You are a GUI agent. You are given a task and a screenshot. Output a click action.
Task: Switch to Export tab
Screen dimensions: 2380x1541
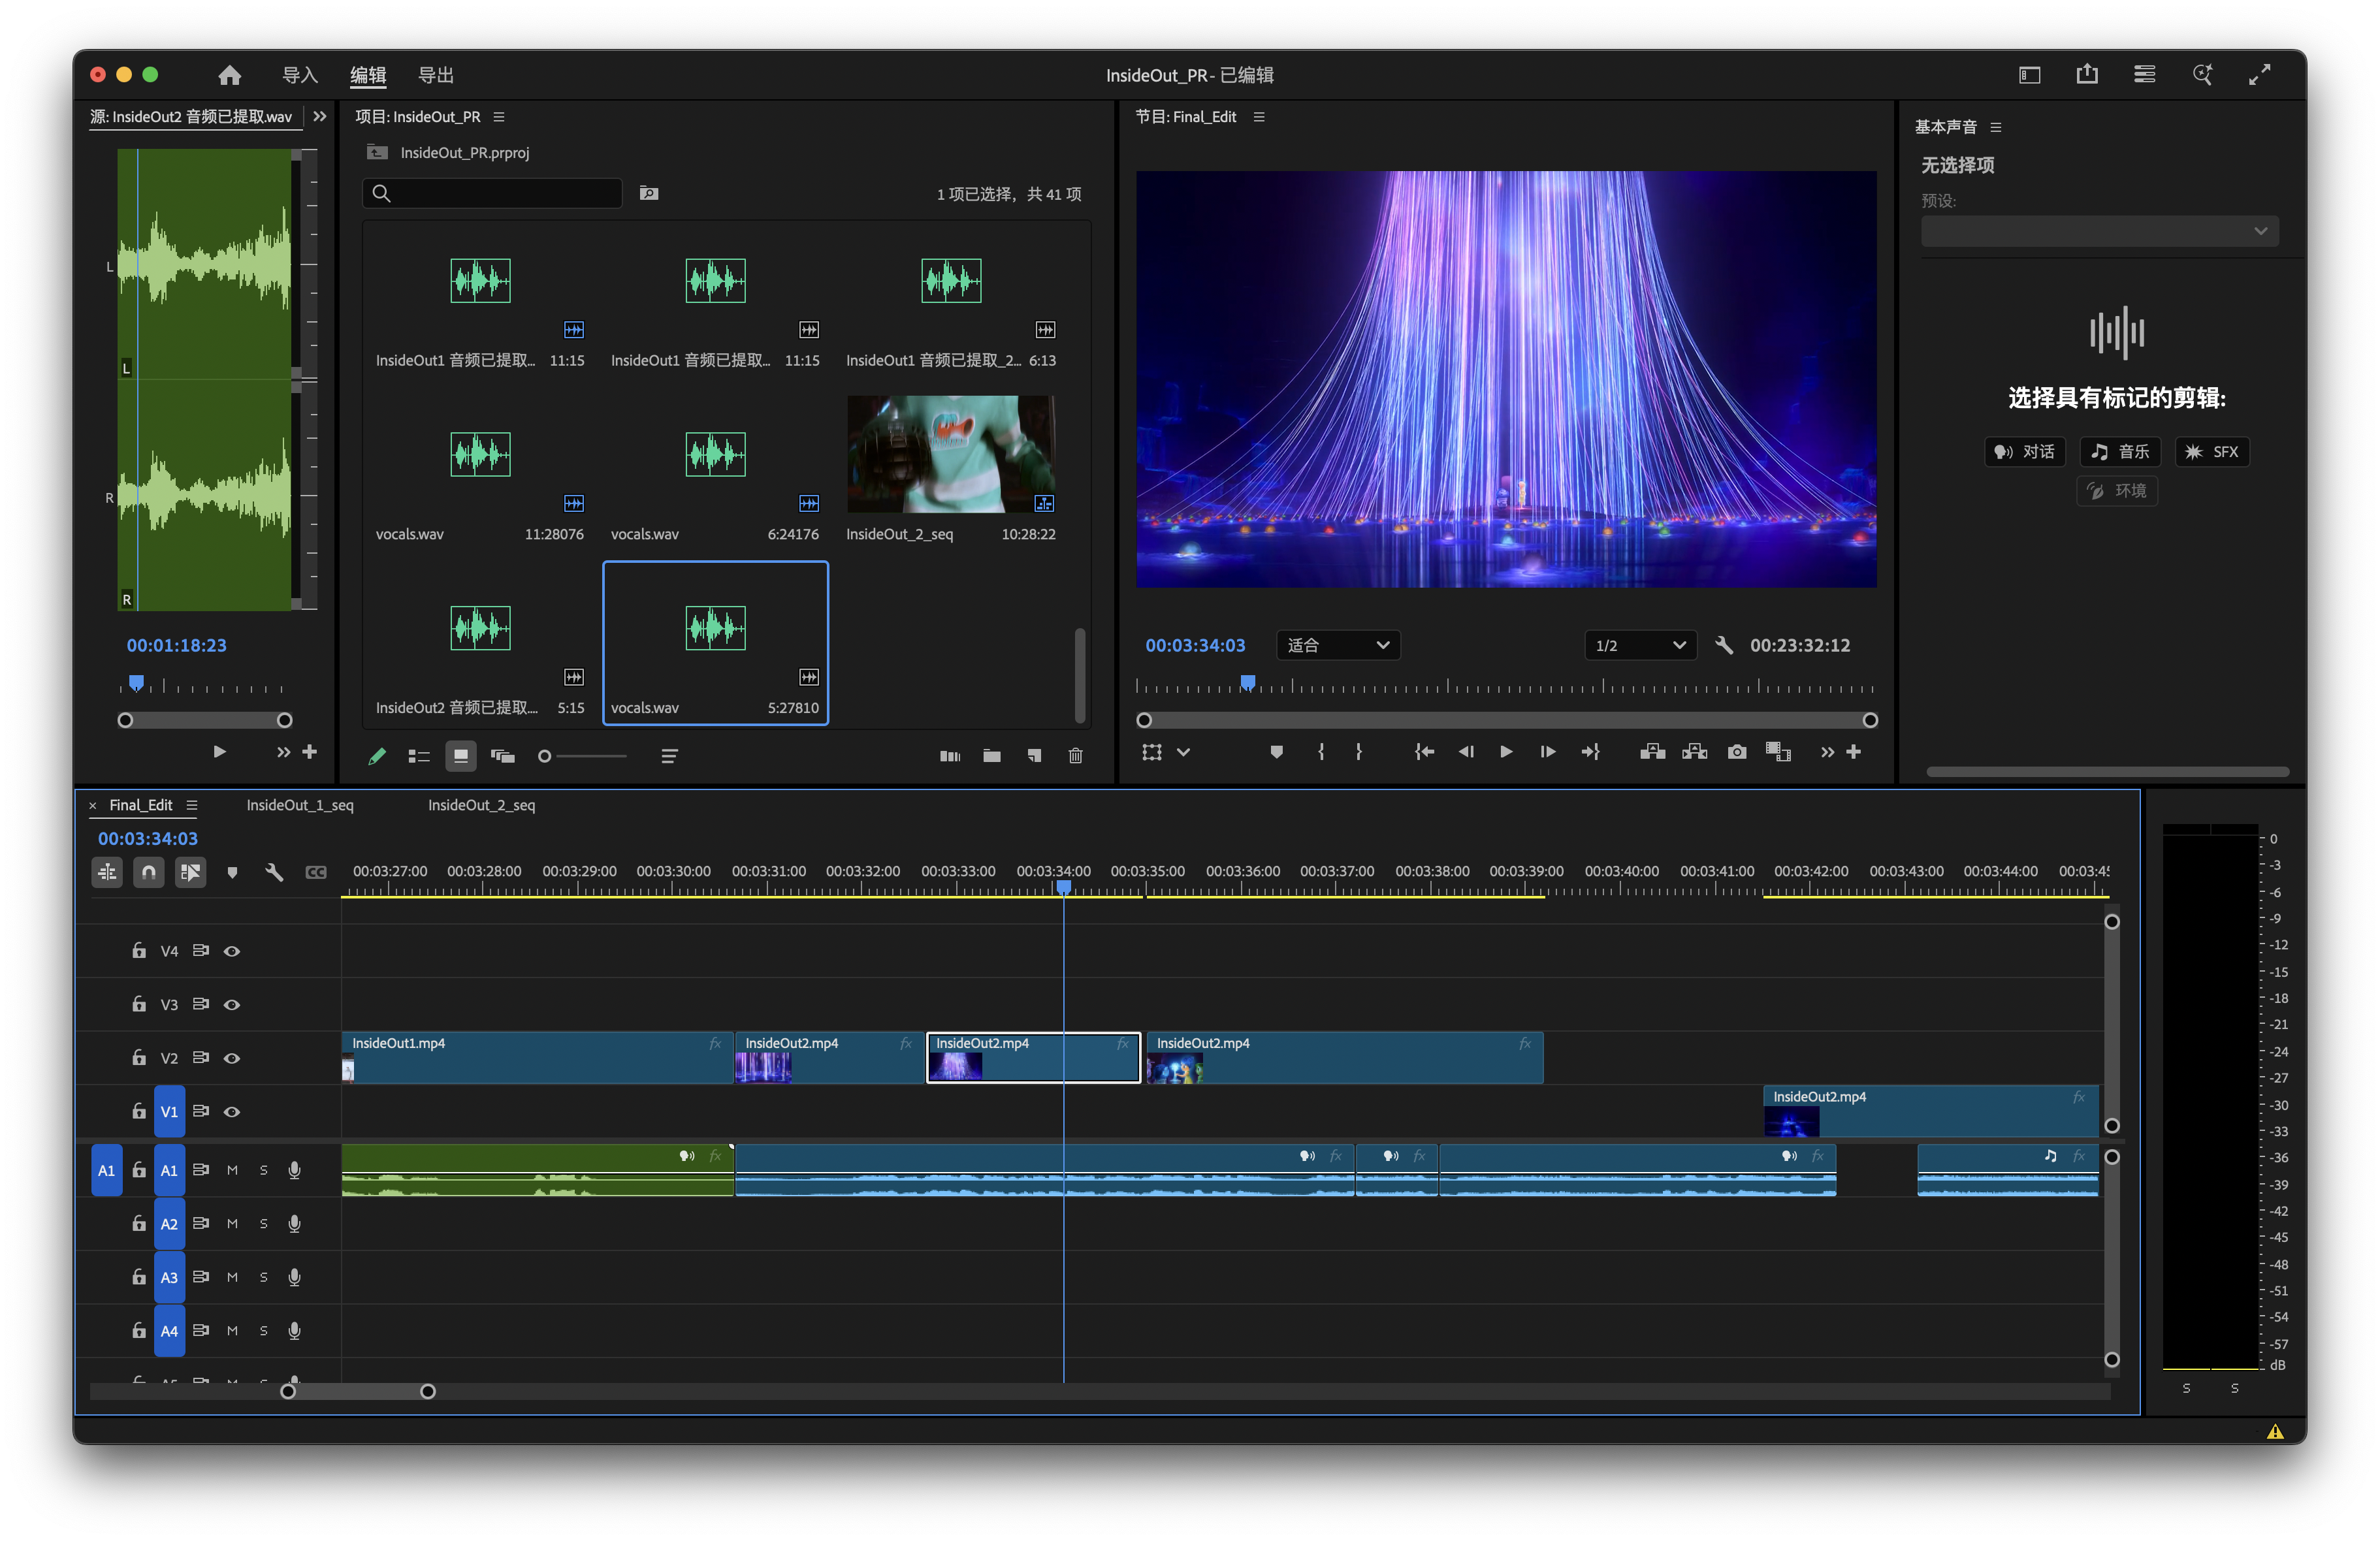[436, 75]
